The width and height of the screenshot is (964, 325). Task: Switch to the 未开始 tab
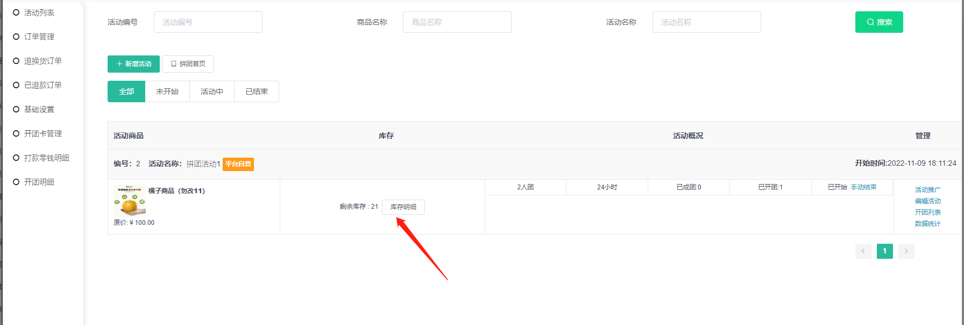tap(167, 91)
